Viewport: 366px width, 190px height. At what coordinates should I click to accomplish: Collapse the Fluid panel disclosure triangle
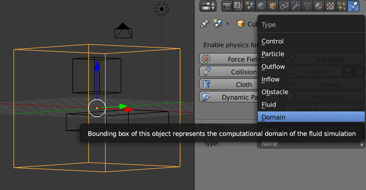(x=202, y=126)
